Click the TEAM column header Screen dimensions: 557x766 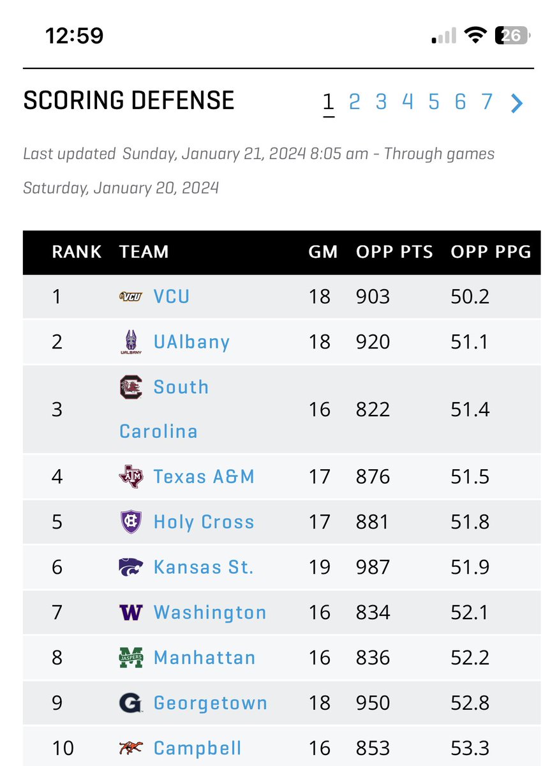pos(144,252)
